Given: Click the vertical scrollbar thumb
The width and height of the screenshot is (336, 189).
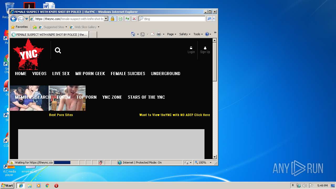Looking at the screenshot, I should tap(214, 62).
